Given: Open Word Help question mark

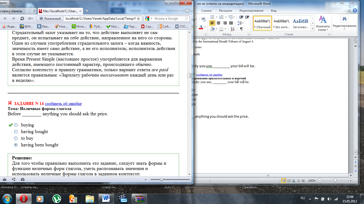Looking at the screenshot, I should tap(355, 11).
